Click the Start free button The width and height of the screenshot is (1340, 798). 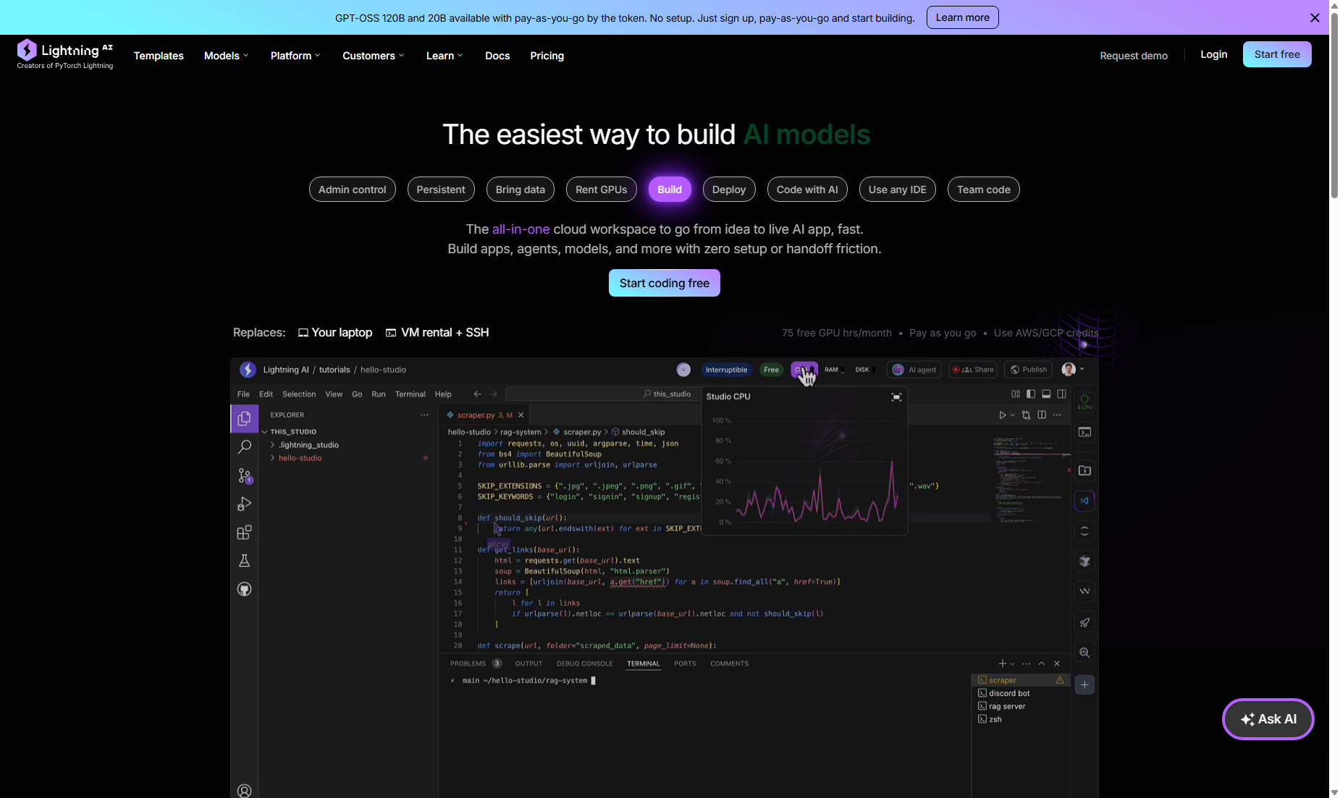1276,54
